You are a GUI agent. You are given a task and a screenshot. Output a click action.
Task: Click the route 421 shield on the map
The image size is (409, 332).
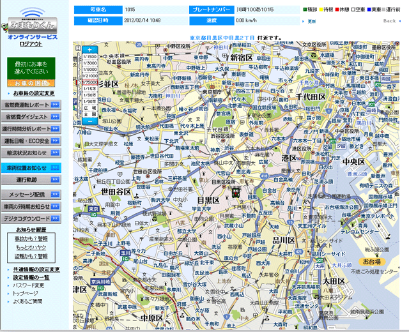pyautogui.click(x=299, y=252)
